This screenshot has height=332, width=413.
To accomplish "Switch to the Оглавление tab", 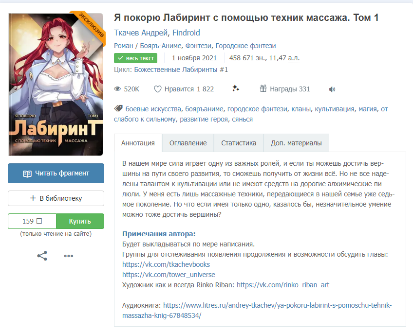I will [x=188, y=143].
